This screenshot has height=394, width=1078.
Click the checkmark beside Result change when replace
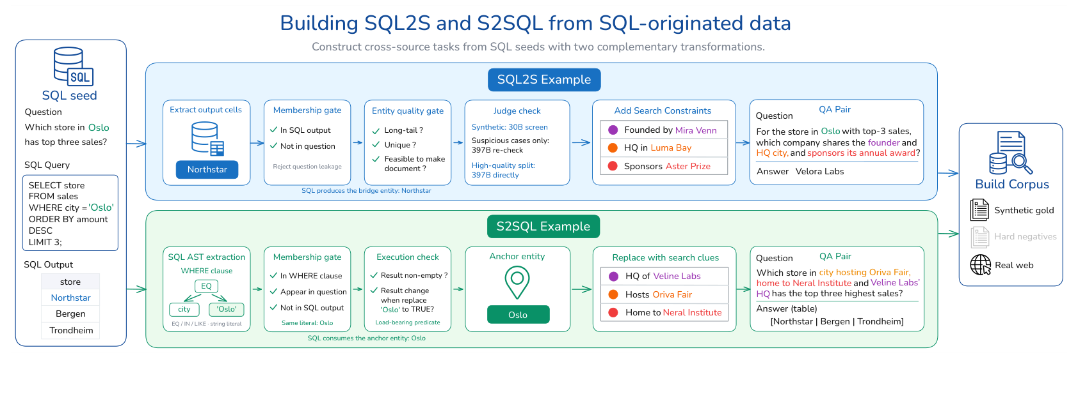click(x=374, y=290)
